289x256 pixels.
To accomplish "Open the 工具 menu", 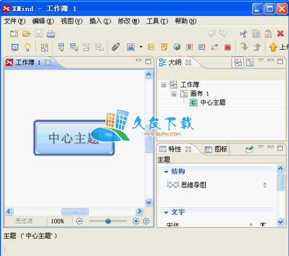I will (x=157, y=21).
